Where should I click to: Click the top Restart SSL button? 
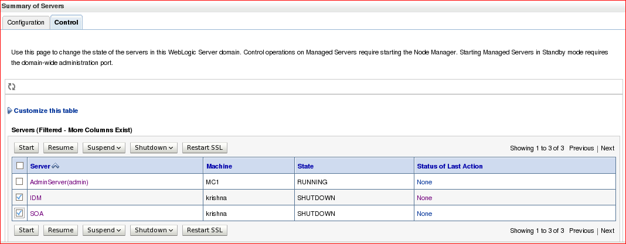pyautogui.click(x=205, y=147)
